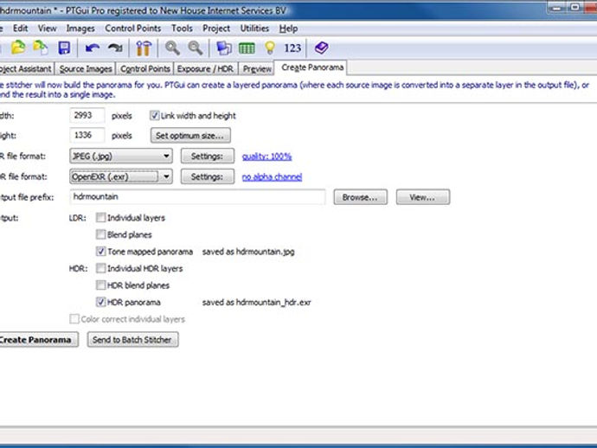Click the Create Panorama button
597x448 pixels.
point(38,340)
